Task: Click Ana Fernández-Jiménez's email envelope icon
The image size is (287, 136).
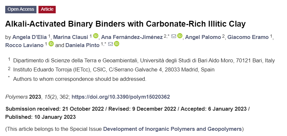Action: [174, 36]
